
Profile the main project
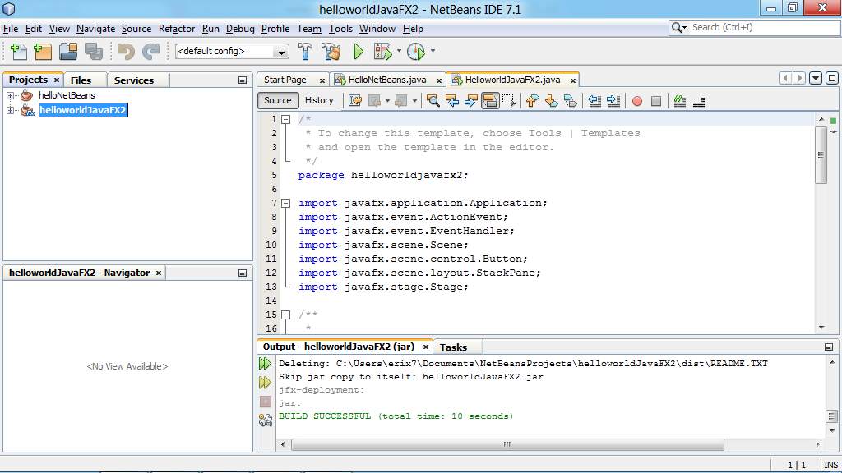tap(416, 52)
